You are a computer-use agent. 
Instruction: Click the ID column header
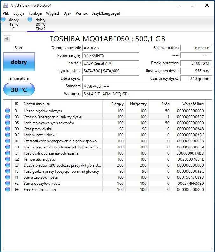17,104
